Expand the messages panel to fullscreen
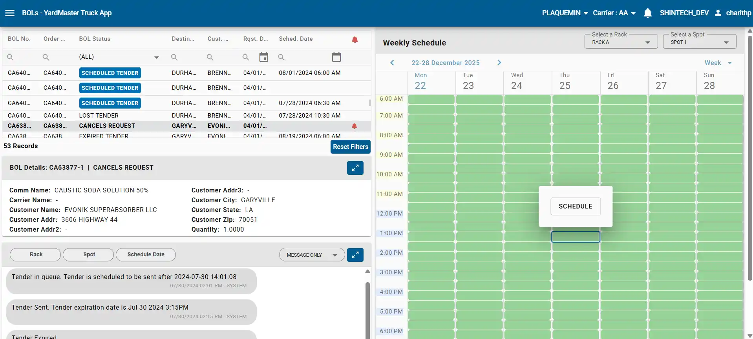Image resolution: width=753 pixels, height=339 pixels. click(355, 255)
